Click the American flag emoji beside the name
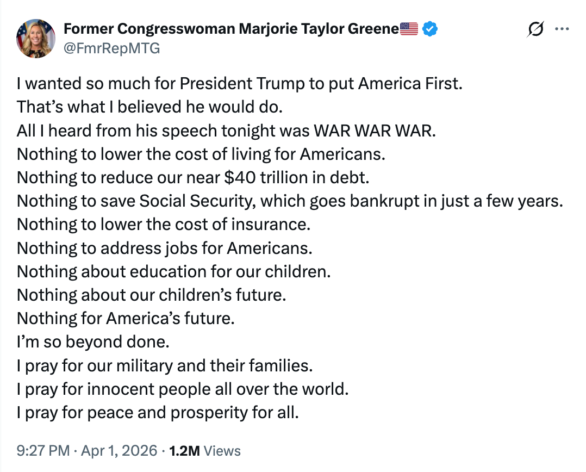The image size is (586, 472). [x=409, y=29]
